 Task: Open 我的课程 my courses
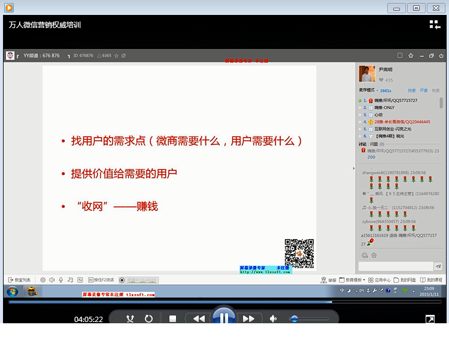point(431,280)
